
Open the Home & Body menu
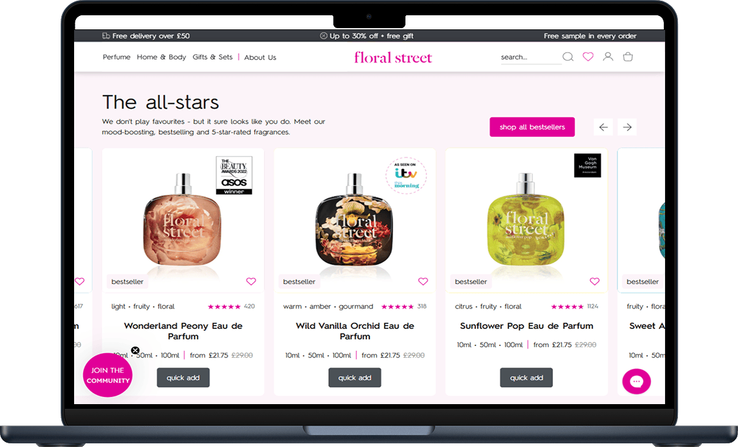pyautogui.click(x=161, y=57)
